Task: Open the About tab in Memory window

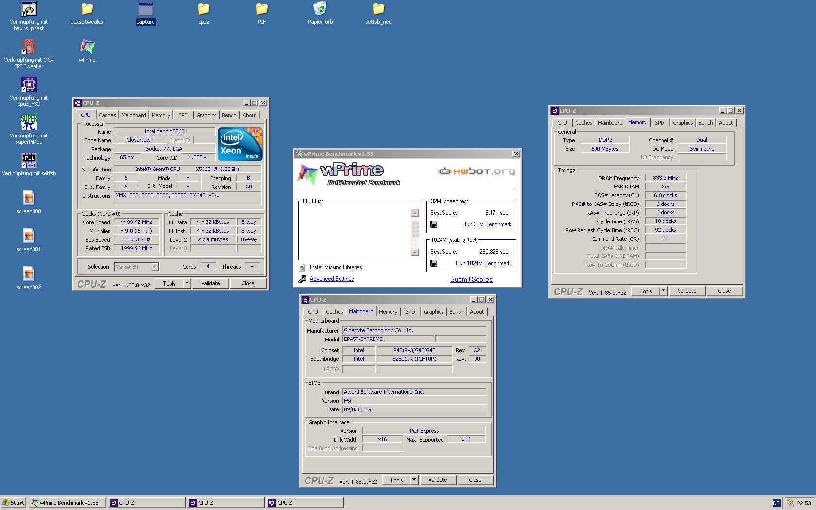Action: coord(726,123)
